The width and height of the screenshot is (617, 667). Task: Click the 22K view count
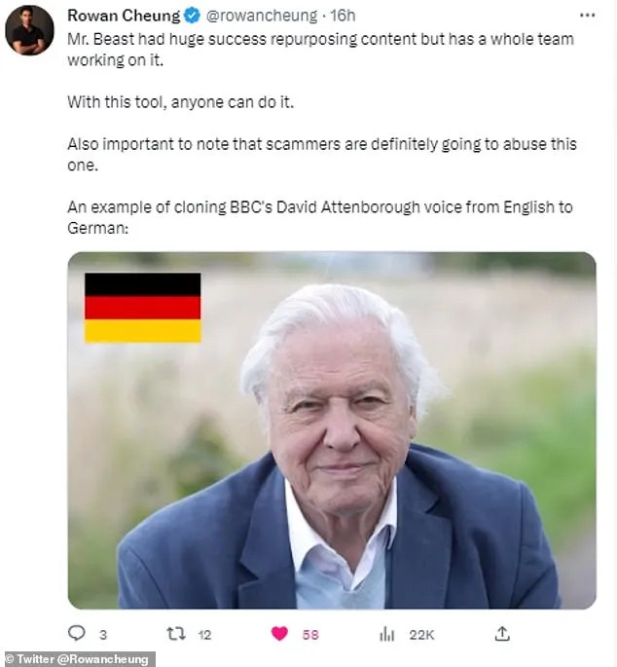421,635
